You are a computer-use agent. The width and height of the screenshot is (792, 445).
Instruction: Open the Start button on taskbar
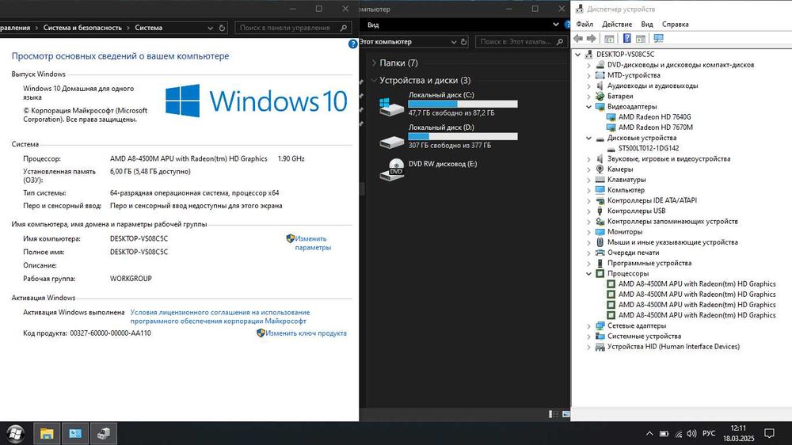pos(16,433)
